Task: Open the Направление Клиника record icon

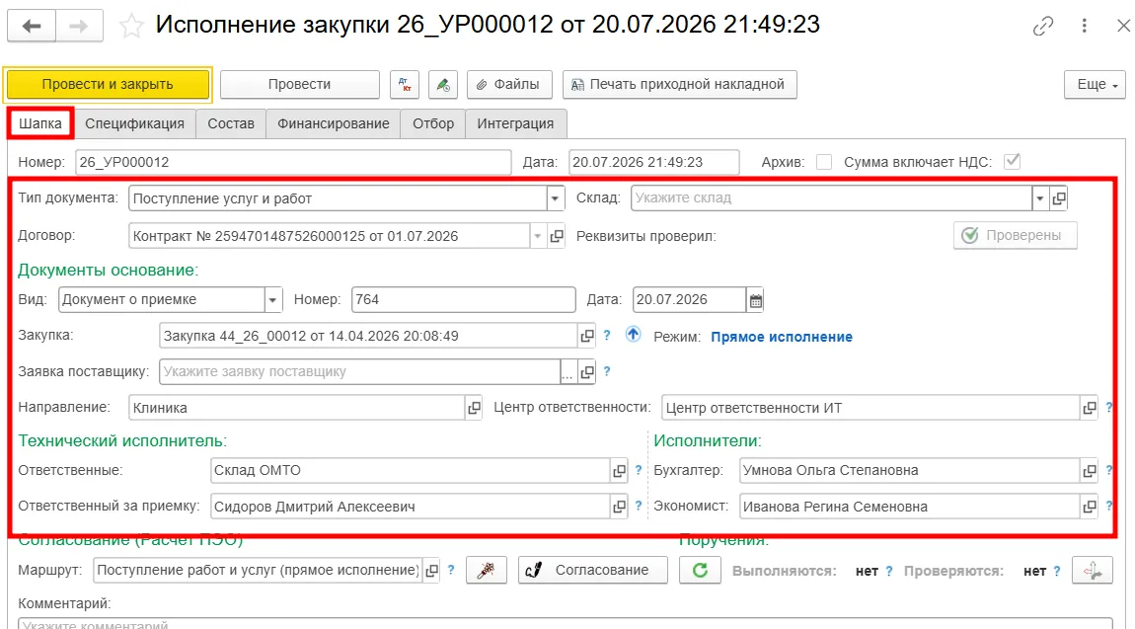Action: pyautogui.click(x=474, y=408)
